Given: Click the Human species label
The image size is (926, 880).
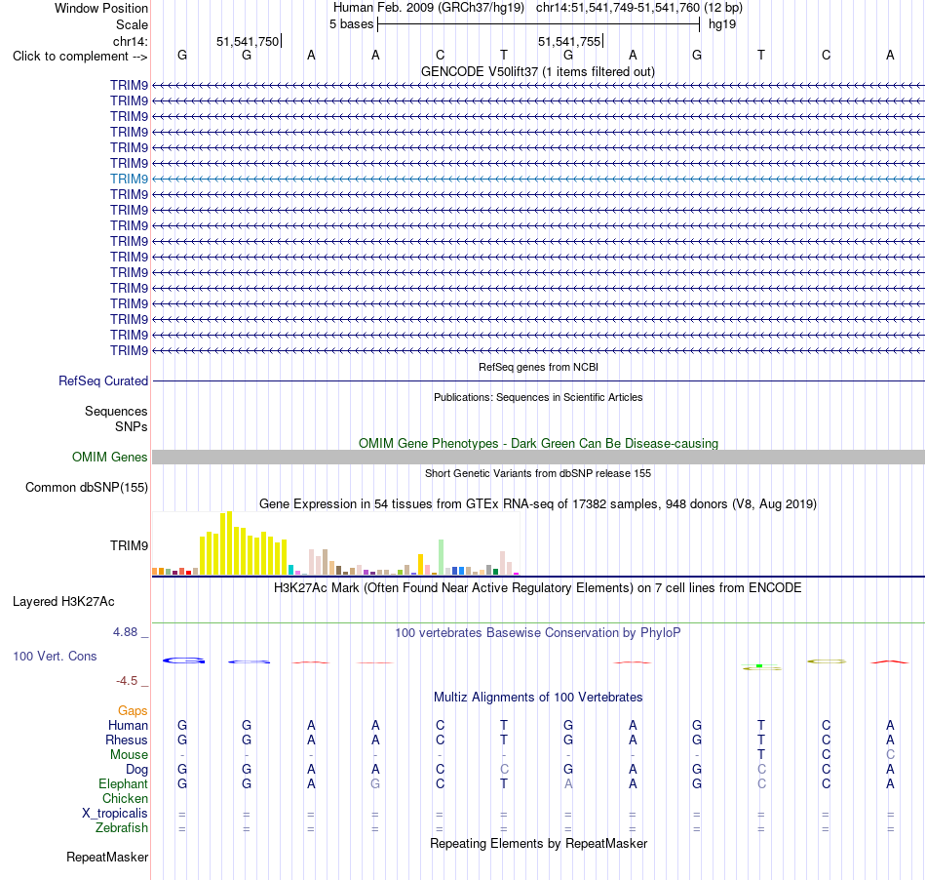Looking at the screenshot, I should click(128, 725).
